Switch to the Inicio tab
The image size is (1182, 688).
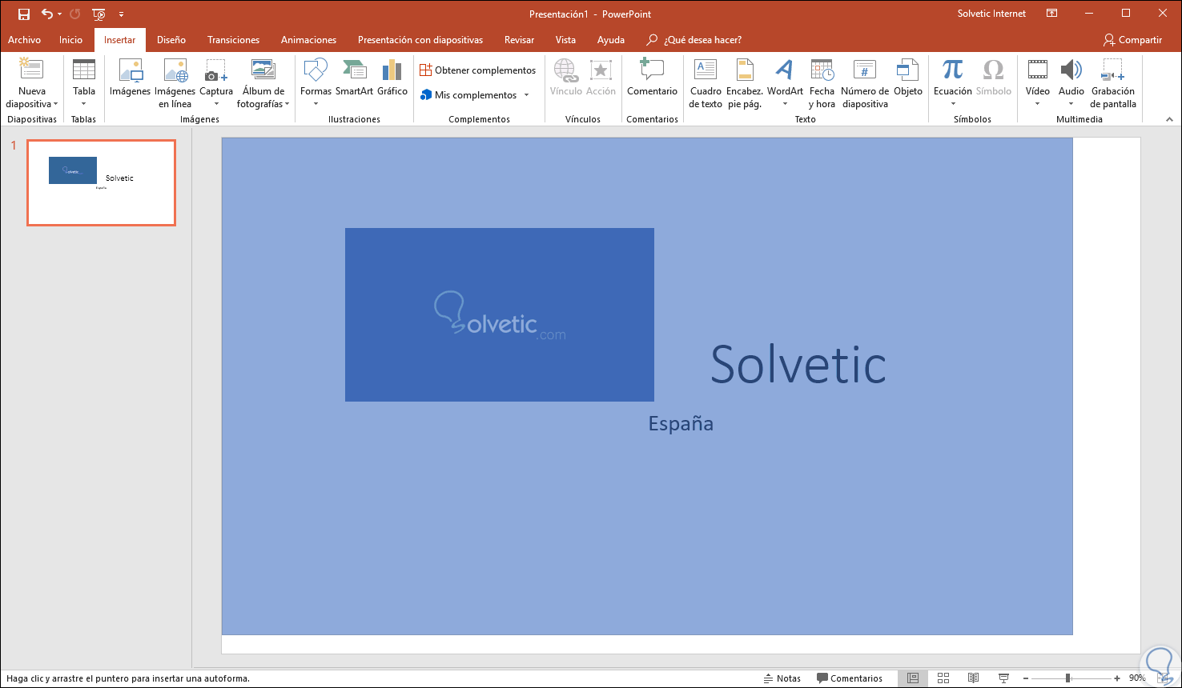click(x=70, y=40)
